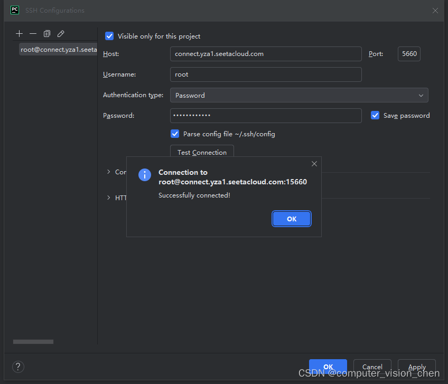The width and height of the screenshot is (448, 384).
Task: Click the Host input field
Action: 266,54
